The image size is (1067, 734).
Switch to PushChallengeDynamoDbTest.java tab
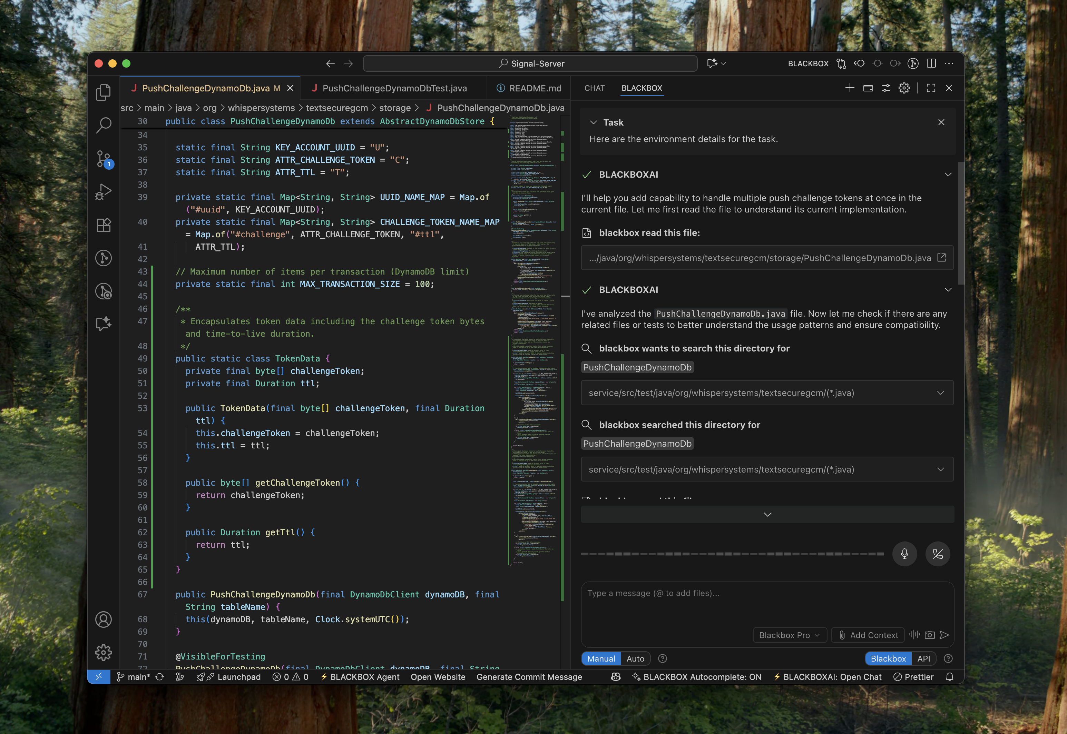pyautogui.click(x=394, y=88)
